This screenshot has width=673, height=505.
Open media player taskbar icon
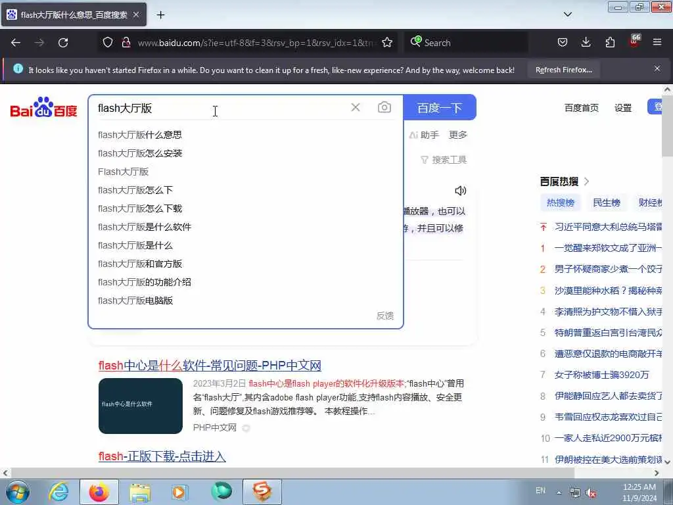(179, 493)
